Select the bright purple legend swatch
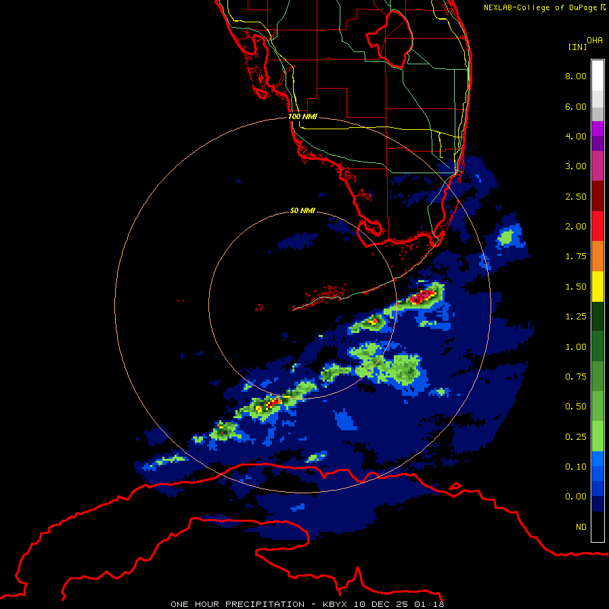The height and width of the screenshot is (609, 609). coord(597,129)
